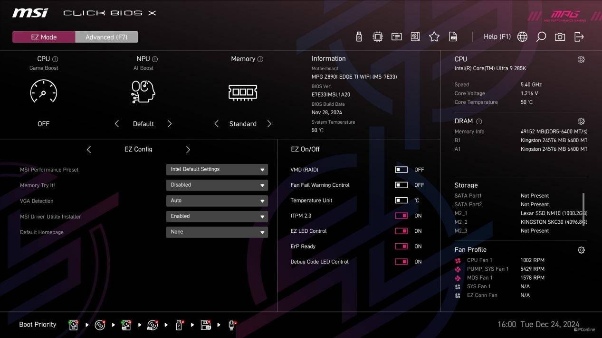The width and height of the screenshot is (602, 338).
Task: Go to next EZ Config page arrow
Action: click(x=188, y=149)
